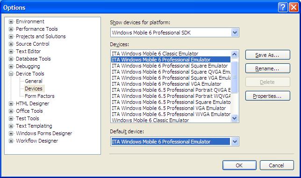
Task: Expand the Source Control node
Action: pos(11,44)
